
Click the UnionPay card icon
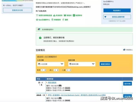click(x=39, y=29)
